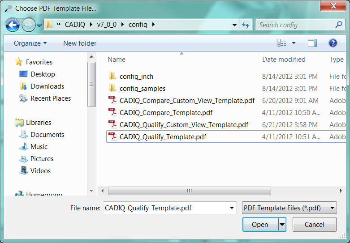Click the Libraries folder icon
Image resolution: width=350 pixels, height=243 pixels.
click(19, 122)
